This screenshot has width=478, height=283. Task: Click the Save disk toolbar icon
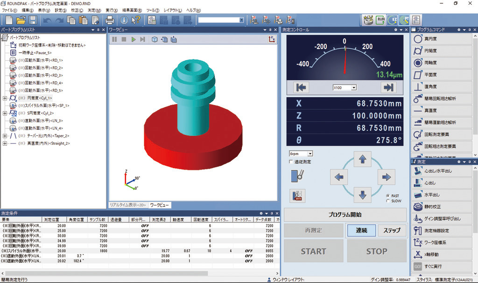click(x=33, y=20)
